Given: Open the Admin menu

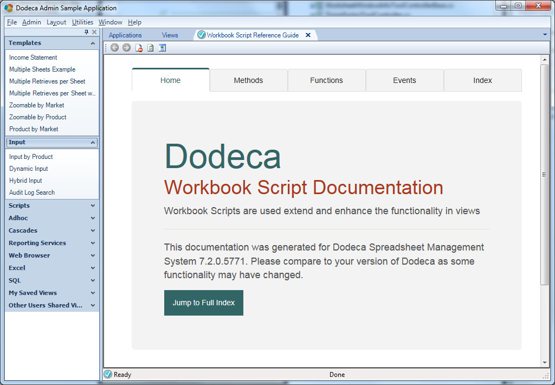Looking at the screenshot, I should (x=31, y=22).
